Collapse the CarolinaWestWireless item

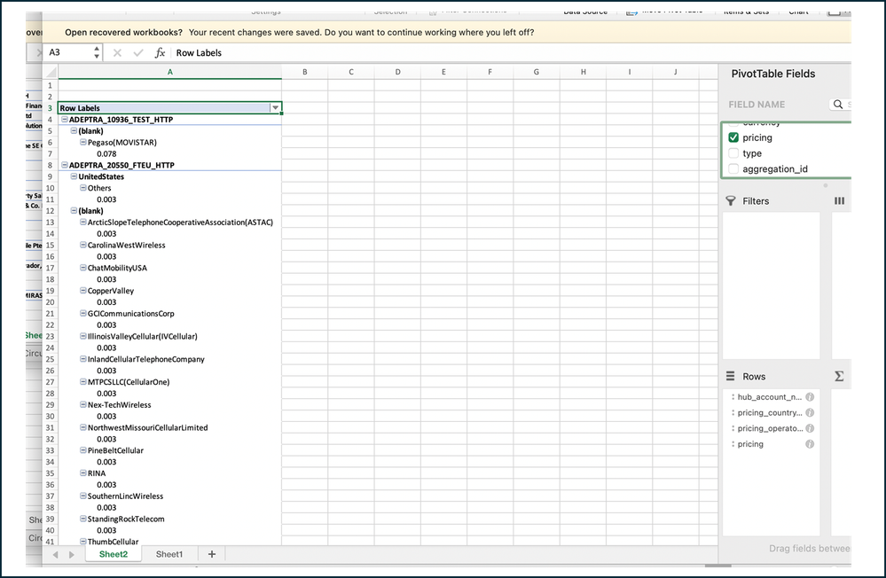[83, 245]
